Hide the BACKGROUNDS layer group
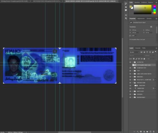Viewport: 158px width, 133px height. [130, 97]
